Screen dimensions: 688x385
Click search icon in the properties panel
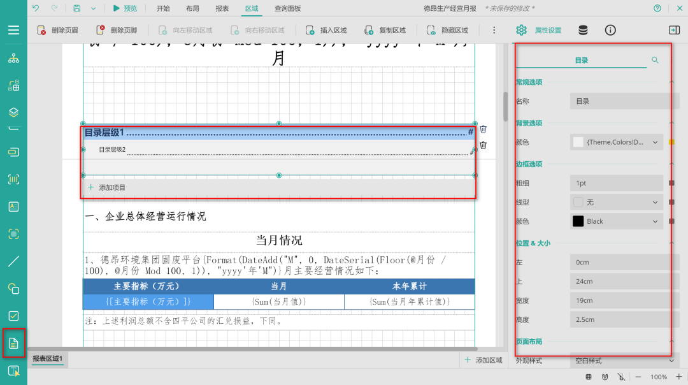tap(655, 60)
